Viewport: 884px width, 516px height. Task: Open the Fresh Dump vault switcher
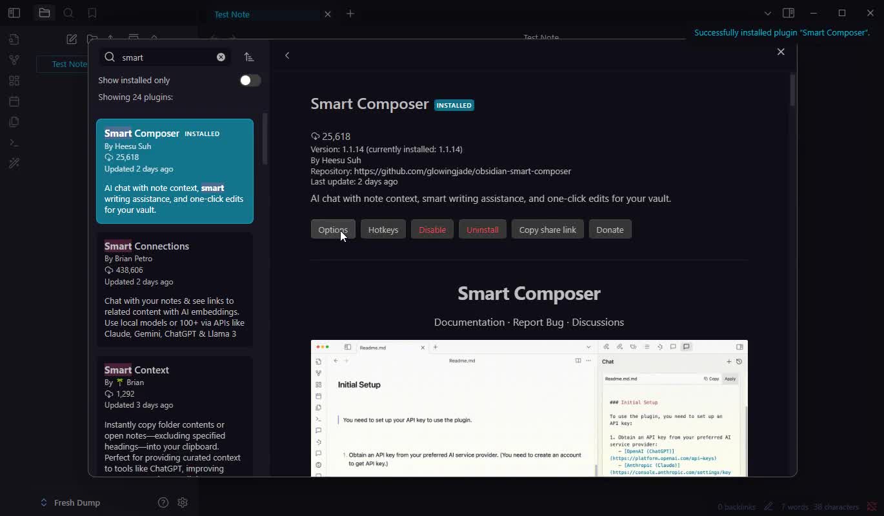click(70, 502)
